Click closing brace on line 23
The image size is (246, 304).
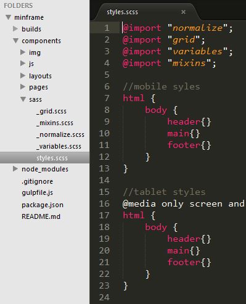point(126,286)
